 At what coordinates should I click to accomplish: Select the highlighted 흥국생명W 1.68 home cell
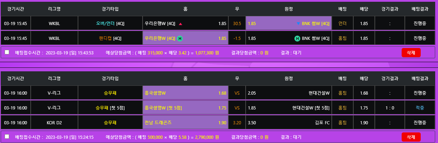185,93
